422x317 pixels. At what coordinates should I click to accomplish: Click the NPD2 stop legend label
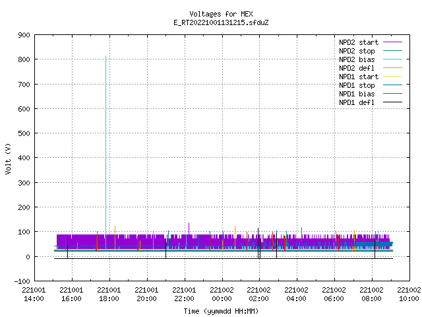(x=357, y=51)
